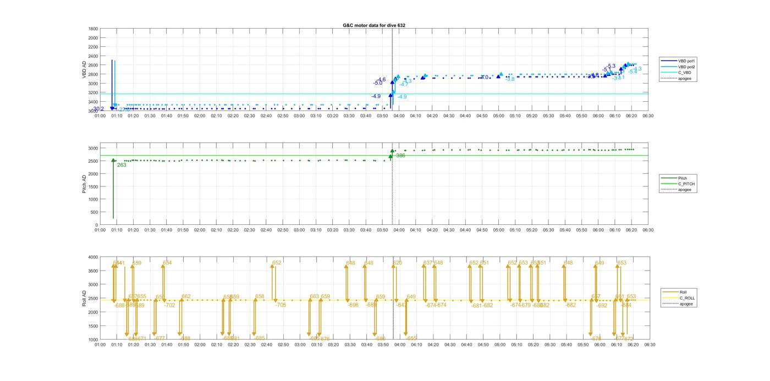770x381 pixels.
Task: Click the '-5.3' VBD data label
Action: (611, 67)
